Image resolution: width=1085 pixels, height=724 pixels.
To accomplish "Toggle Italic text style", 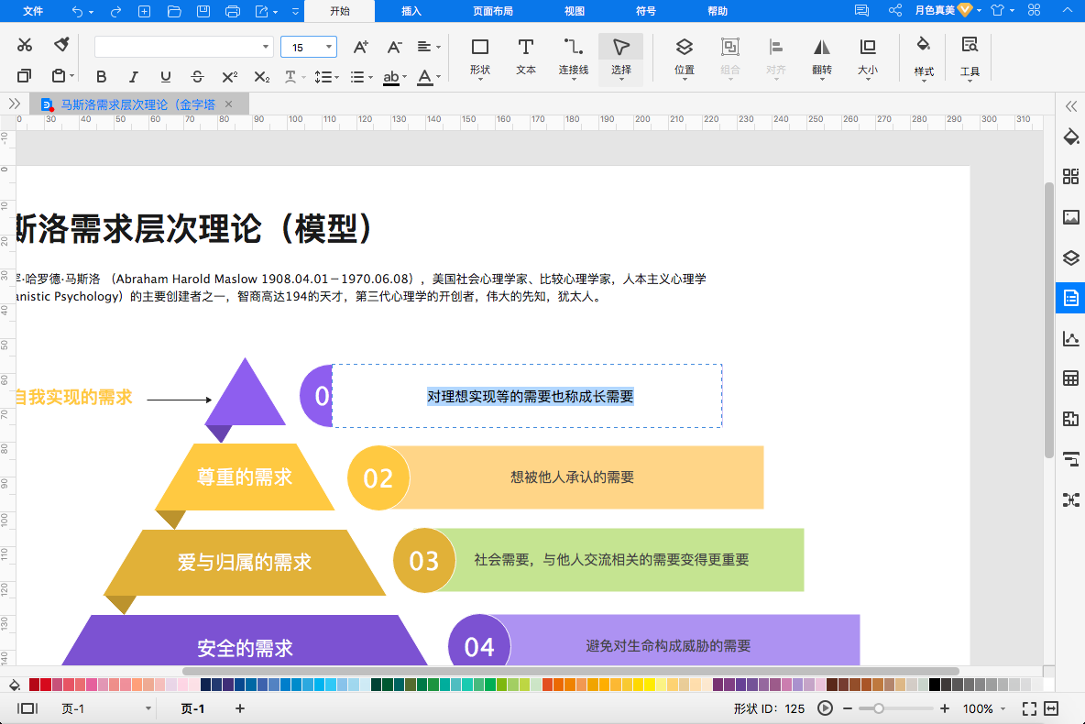I will point(134,77).
